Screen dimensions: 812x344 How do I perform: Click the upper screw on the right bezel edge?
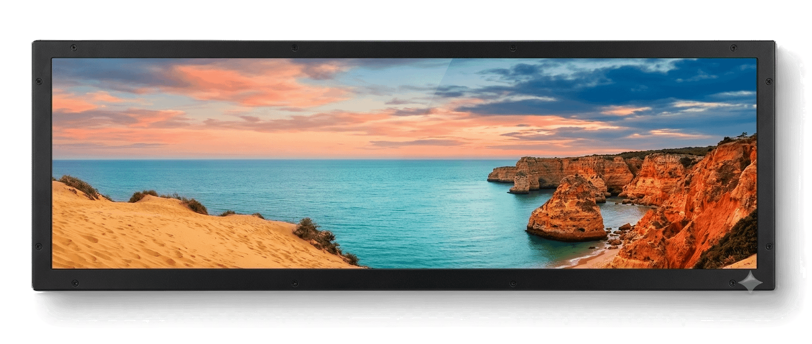point(768,81)
